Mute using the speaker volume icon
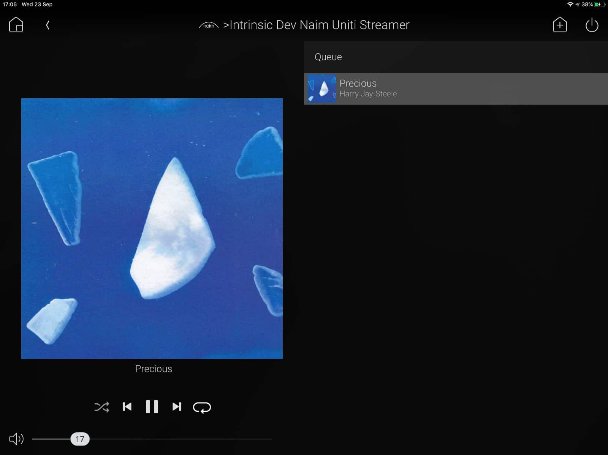This screenshot has width=608, height=455. click(16, 439)
